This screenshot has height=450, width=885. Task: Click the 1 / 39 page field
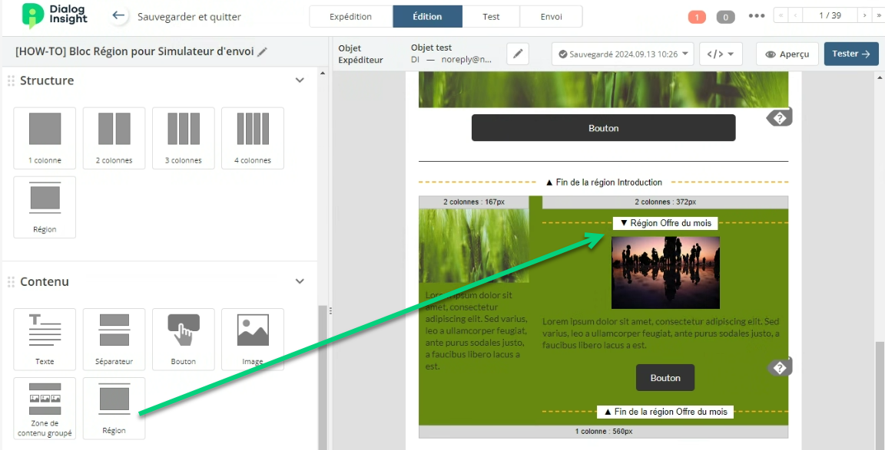(830, 16)
